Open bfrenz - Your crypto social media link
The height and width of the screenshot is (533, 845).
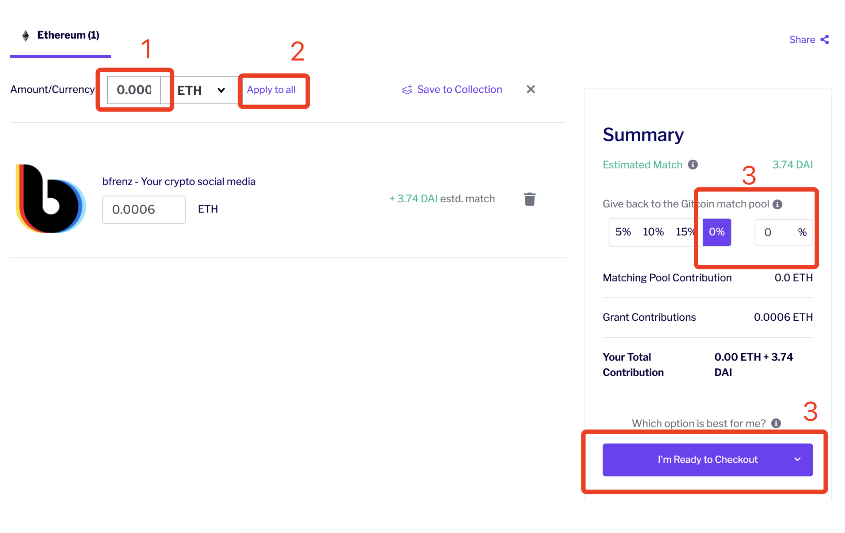tap(179, 182)
